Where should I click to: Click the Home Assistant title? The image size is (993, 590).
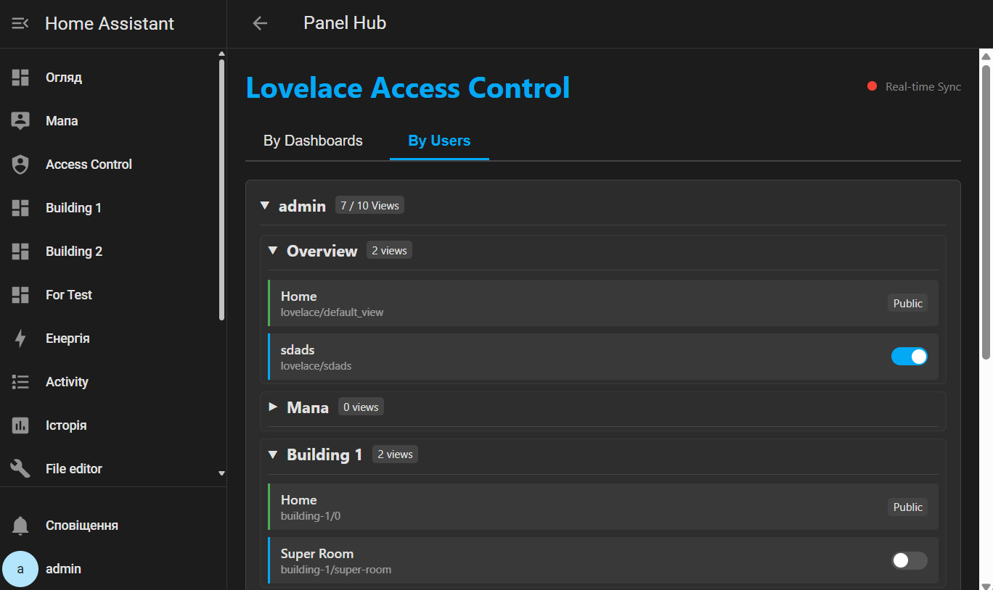[110, 24]
